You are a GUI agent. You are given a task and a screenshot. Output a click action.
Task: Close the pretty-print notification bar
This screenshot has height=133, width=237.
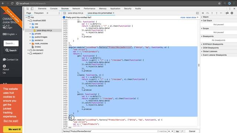tap(197, 17)
